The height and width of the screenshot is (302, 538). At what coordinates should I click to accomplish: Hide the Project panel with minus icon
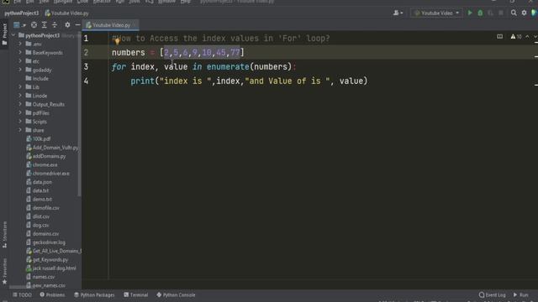point(77,25)
